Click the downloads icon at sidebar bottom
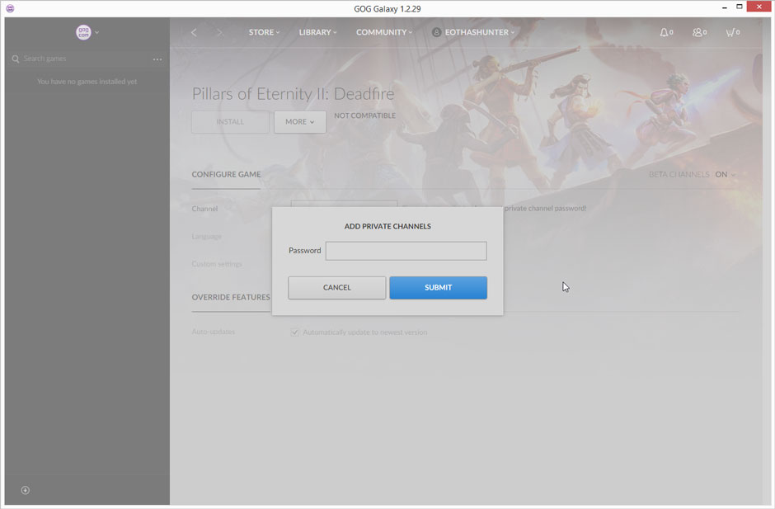Image resolution: width=775 pixels, height=509 pixels. [x=26, y=490]
